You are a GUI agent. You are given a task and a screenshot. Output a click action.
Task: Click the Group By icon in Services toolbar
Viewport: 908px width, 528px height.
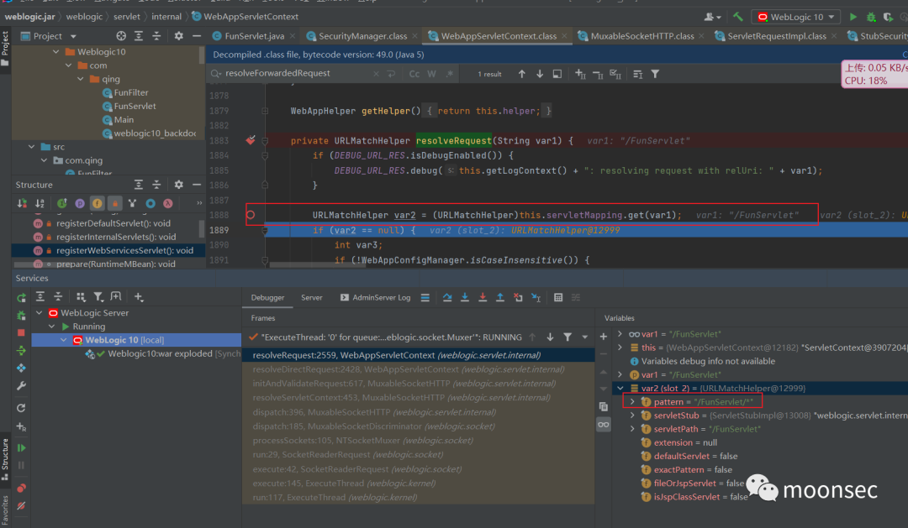coord(81,296)
